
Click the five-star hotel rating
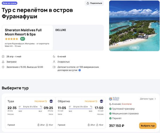[11, 39]
